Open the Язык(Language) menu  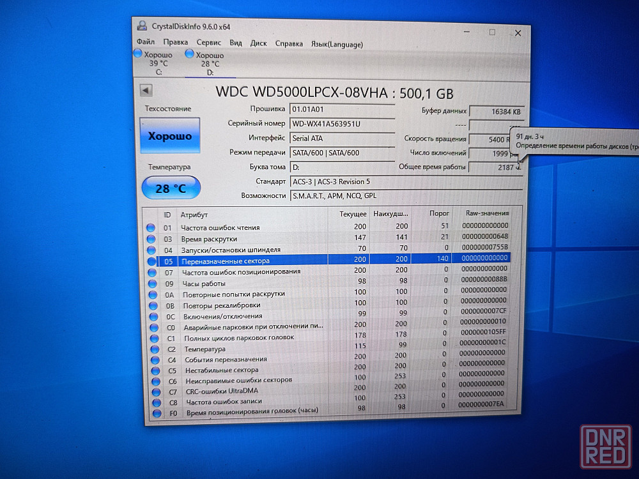pos(337,44)
